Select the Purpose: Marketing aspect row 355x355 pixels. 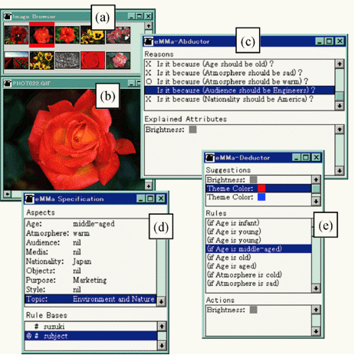[x=90, y=280]
